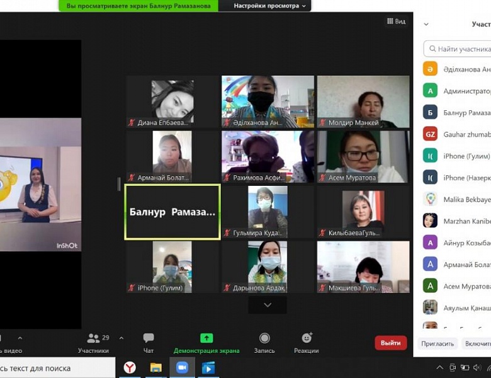Expand the options arrow next to Участники

pos(121,338)
